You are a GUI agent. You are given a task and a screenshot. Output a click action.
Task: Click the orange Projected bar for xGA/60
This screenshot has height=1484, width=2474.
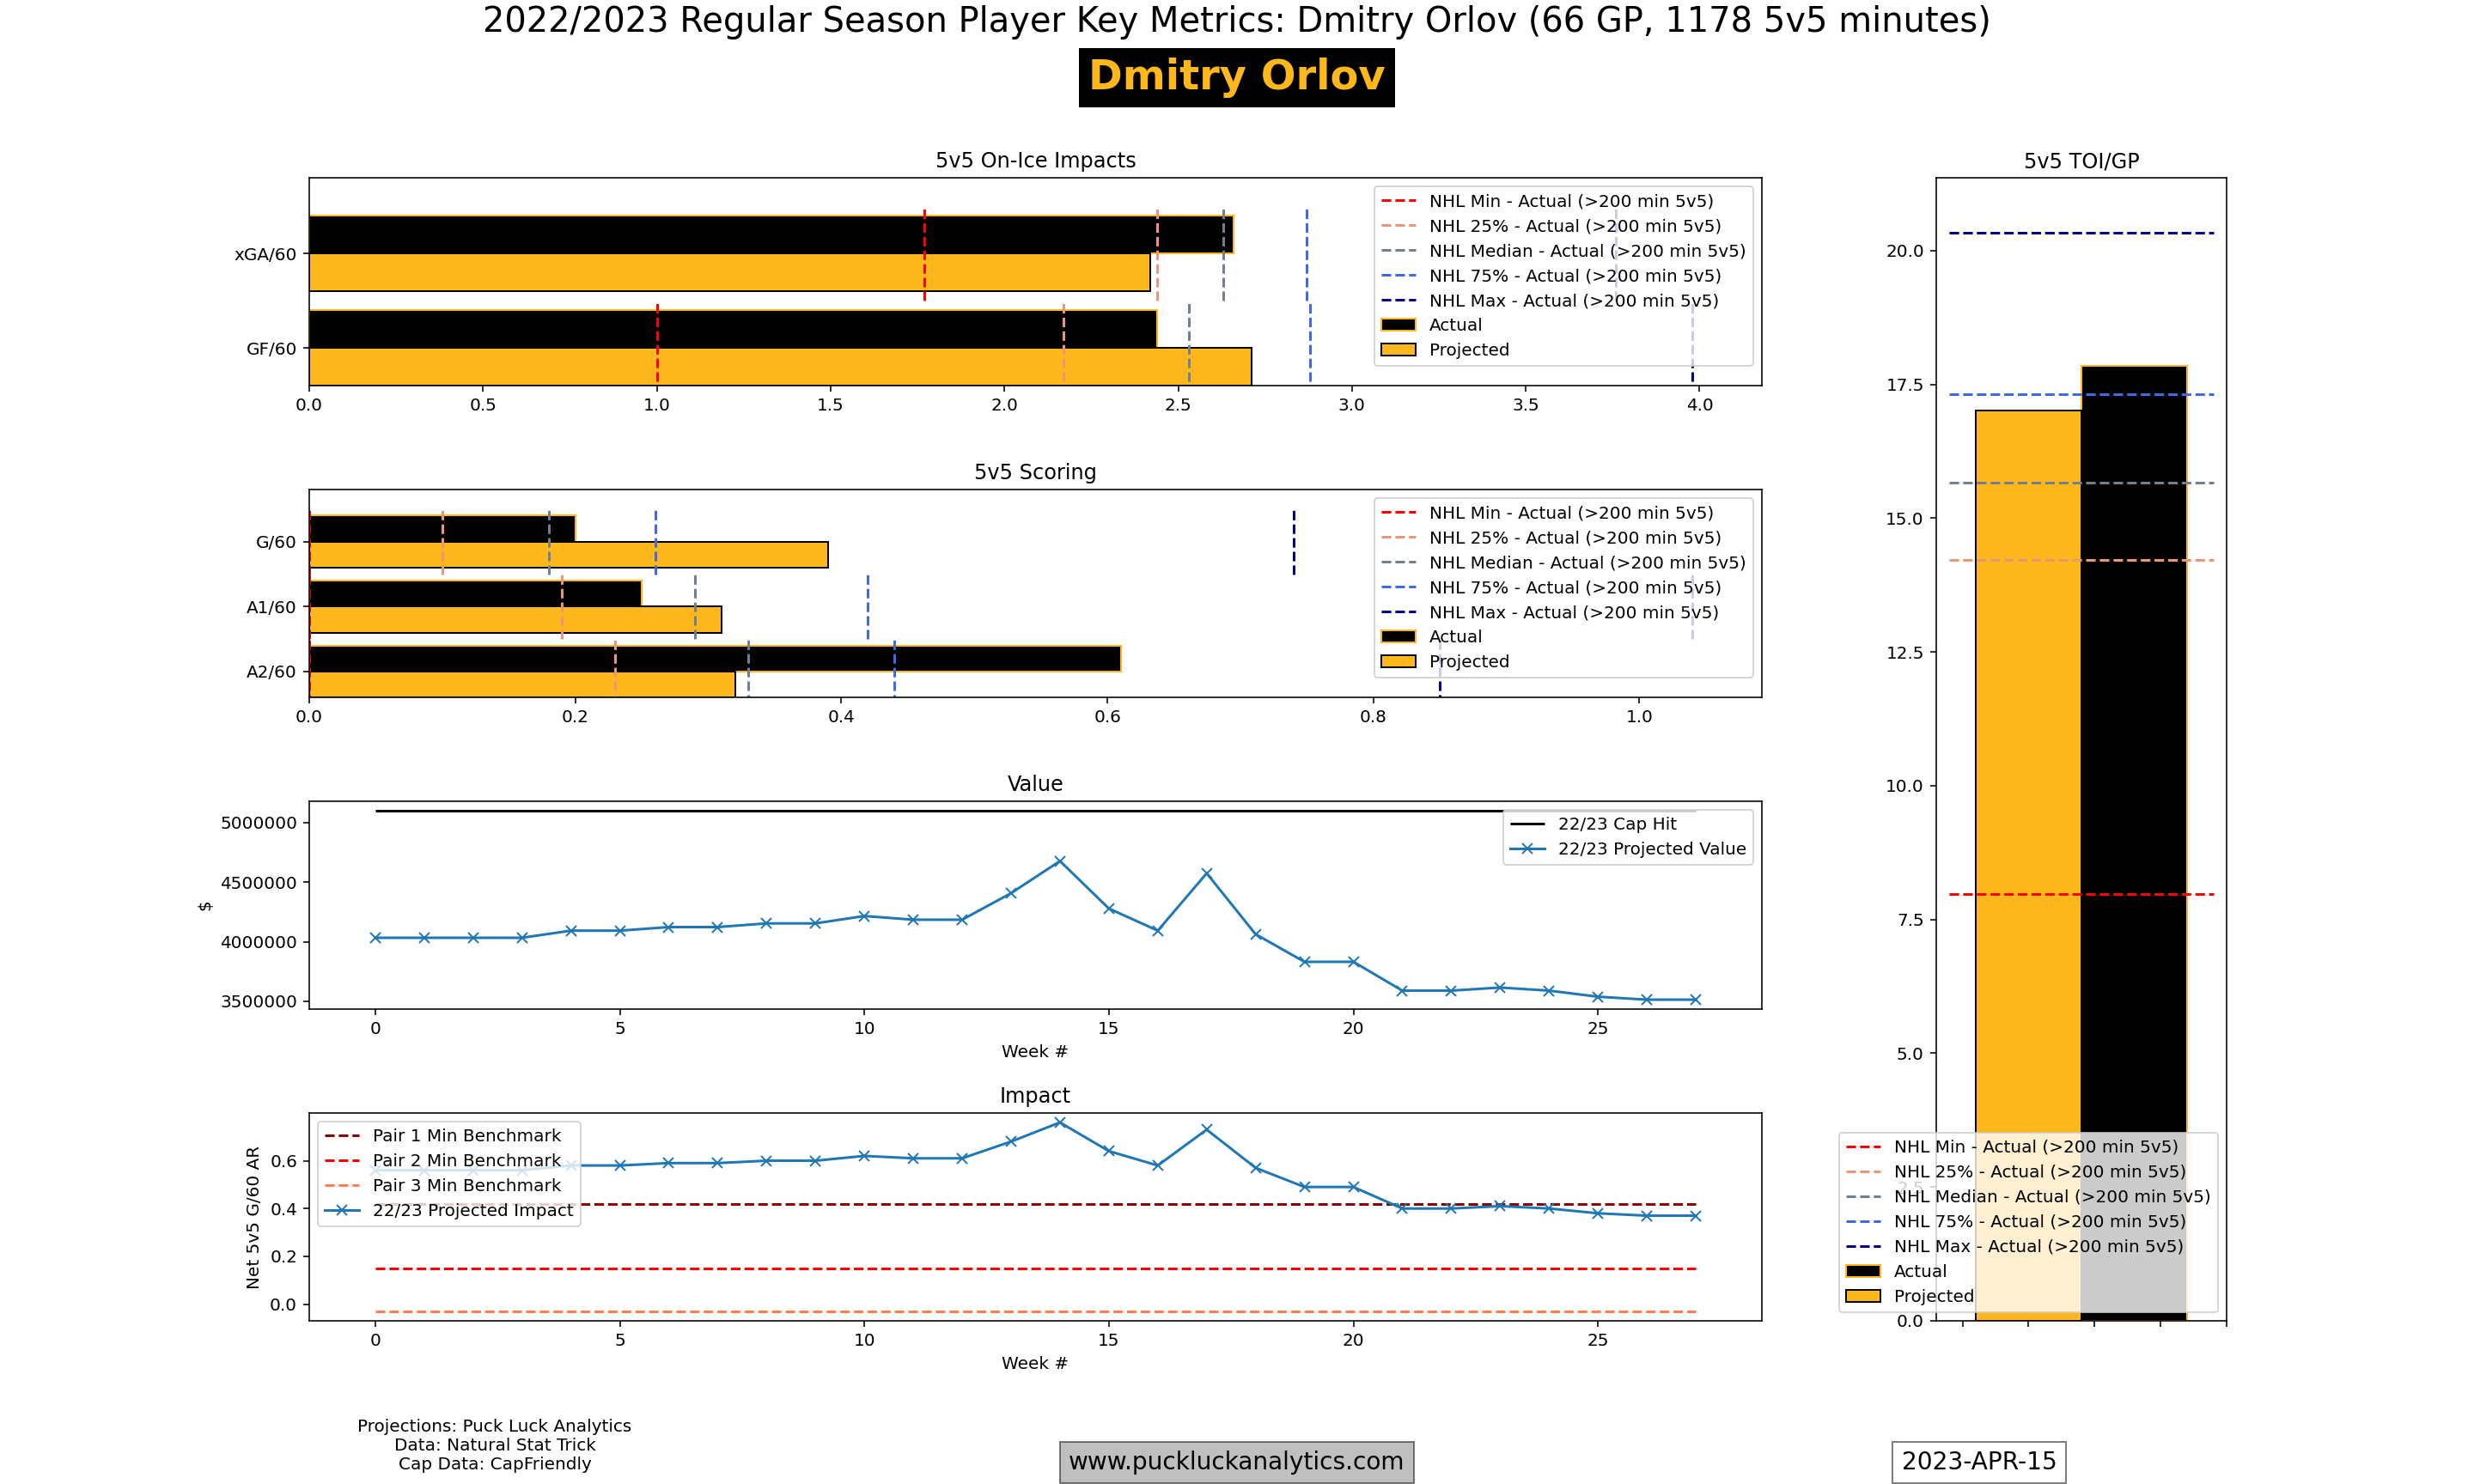coord(729,272)
